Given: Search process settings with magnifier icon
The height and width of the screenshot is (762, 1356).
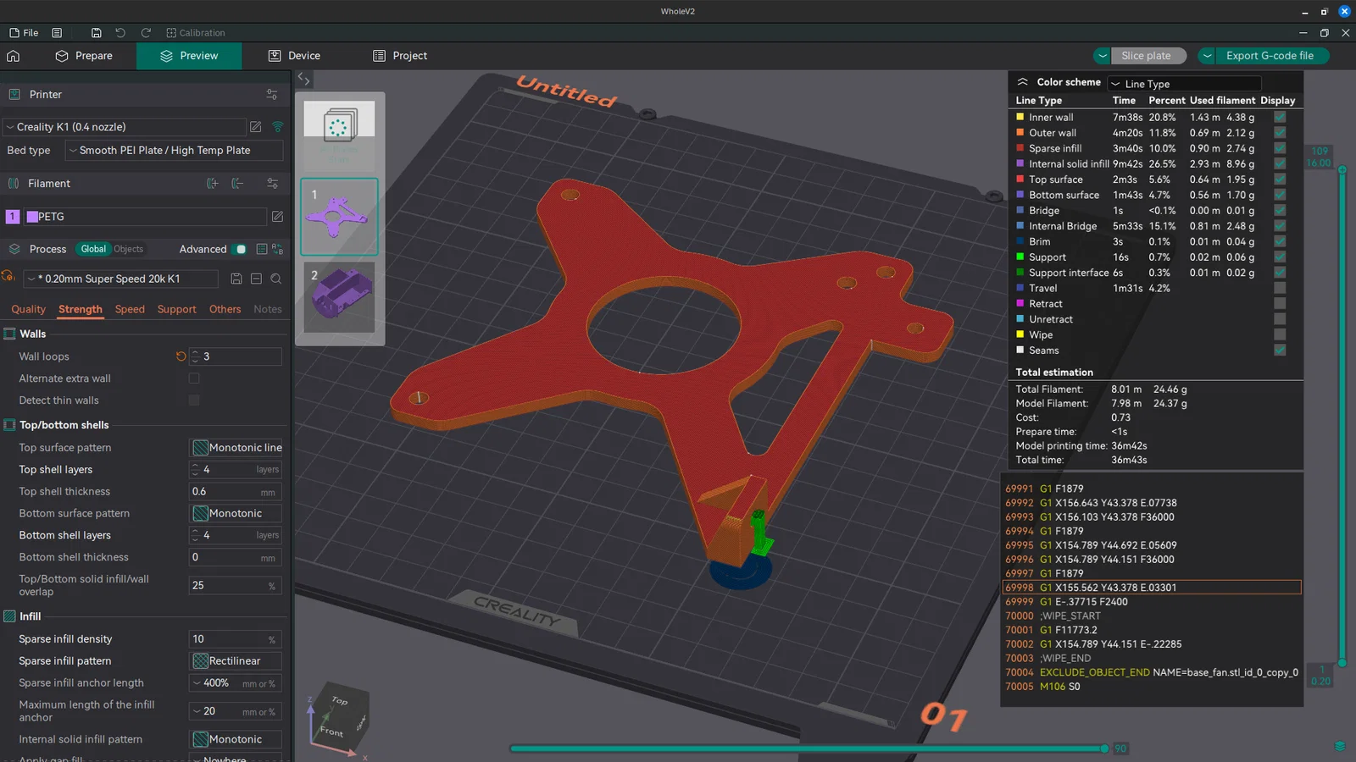Looking at the screenshot, I should coord(275,279).
